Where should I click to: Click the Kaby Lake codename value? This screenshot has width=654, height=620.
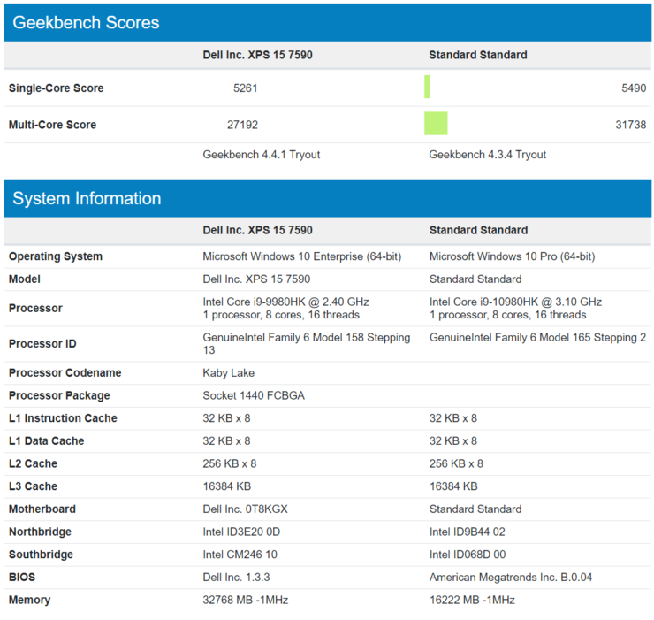[x=229, y=373]
